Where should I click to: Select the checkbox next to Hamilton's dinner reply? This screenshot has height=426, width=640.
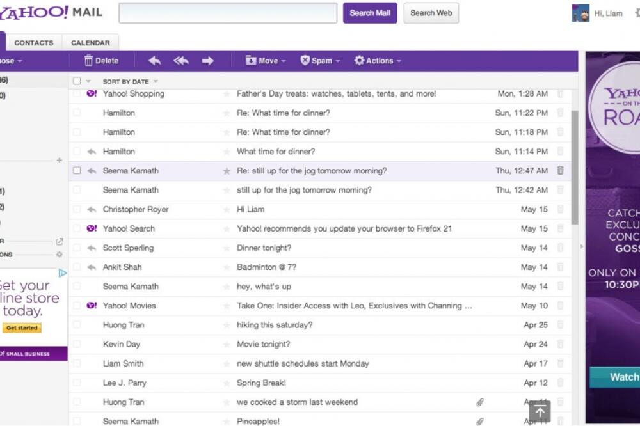(x=76, y=113)
